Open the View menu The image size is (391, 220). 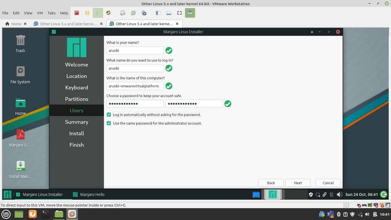coord(28,13)
